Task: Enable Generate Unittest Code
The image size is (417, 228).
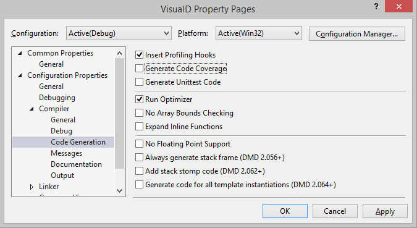Action: tap(139, 82)
